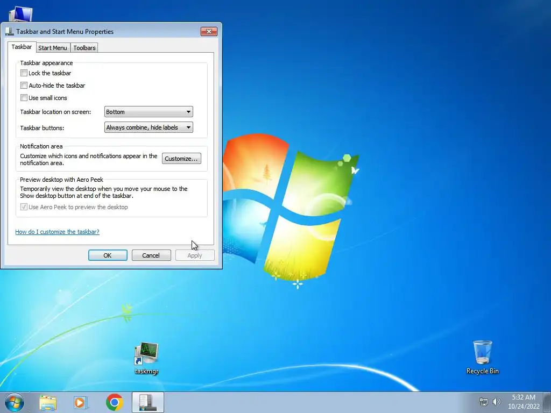Click the network icon in system tray

[484, 402]
